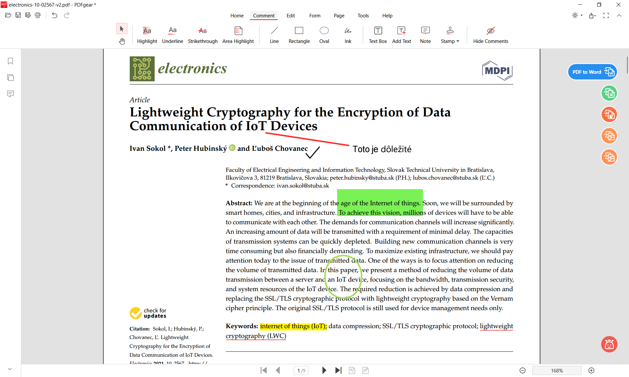Screen dimensions: 629x377
Task: Click the zoom out minus control
Action: click(523, 370)
